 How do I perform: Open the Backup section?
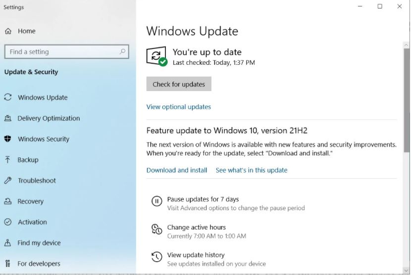(x=28, y=160)
